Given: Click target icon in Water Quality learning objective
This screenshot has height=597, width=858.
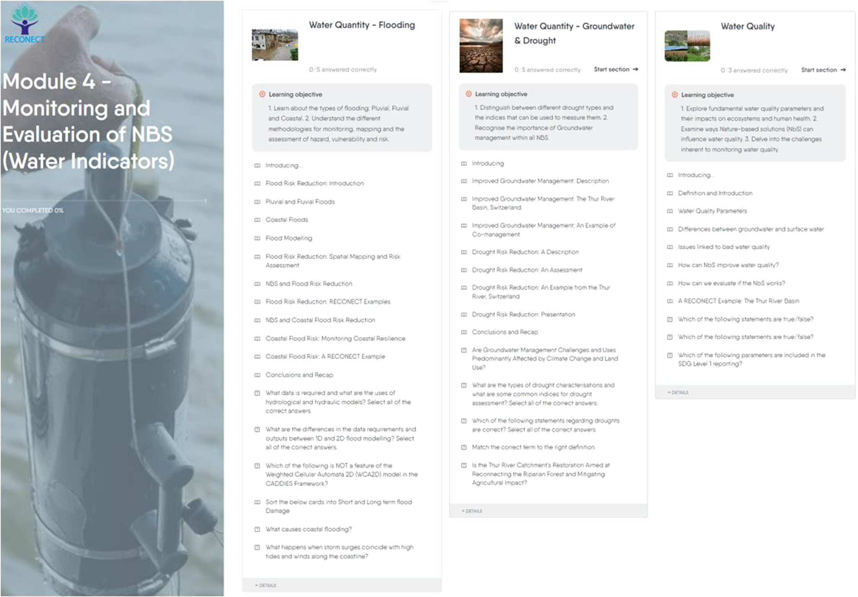Looking at the screenshot, I should point(675,95).
